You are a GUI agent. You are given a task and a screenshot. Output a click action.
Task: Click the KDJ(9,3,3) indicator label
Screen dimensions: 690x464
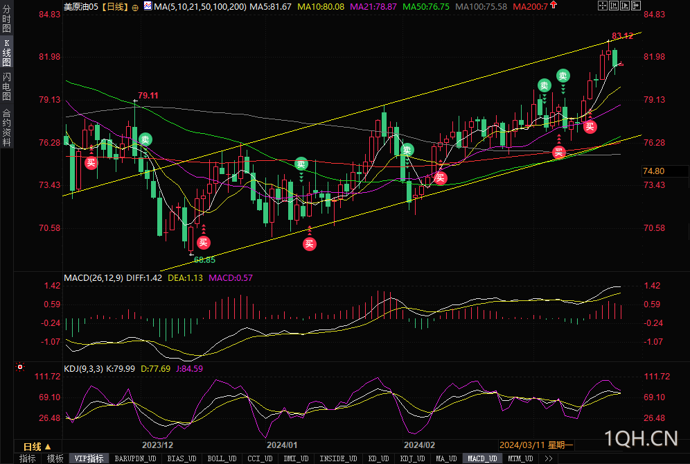click(84, 369)
